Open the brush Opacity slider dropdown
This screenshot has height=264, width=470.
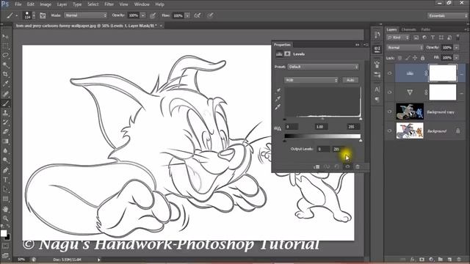coord(143,15)
